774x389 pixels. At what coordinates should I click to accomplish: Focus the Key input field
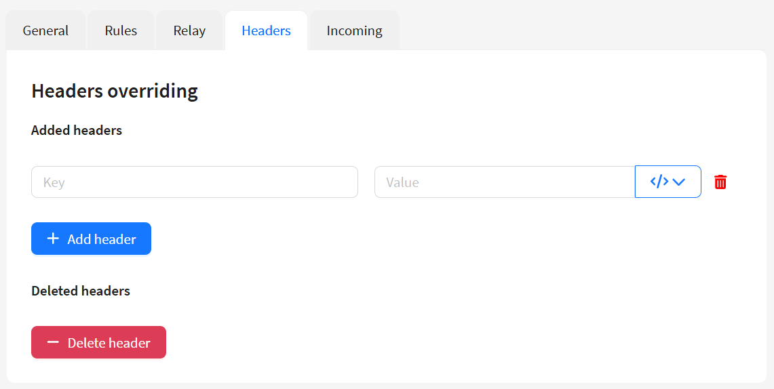pyautogui.click(x=194, y=182)
